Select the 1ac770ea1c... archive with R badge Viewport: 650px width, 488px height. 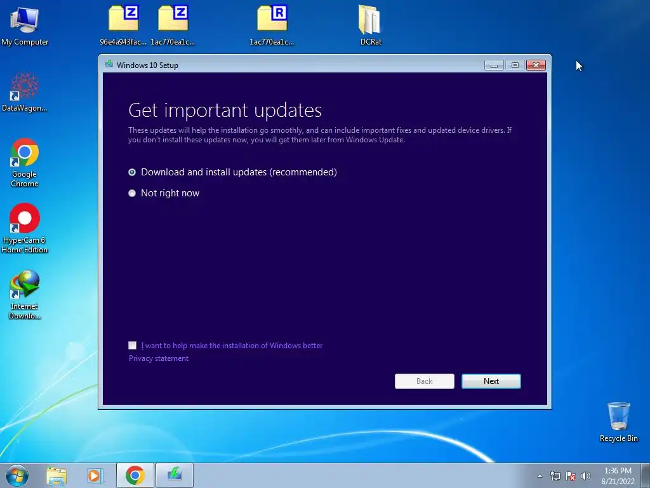[272, 25]
